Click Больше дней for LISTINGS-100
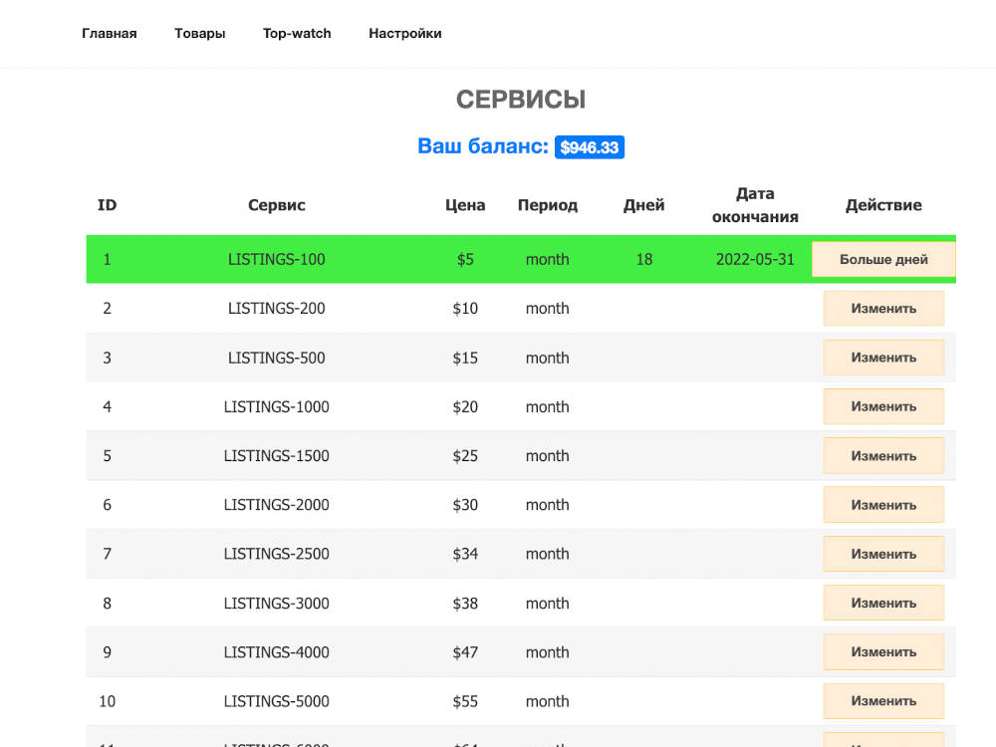 tap(883, 259)
